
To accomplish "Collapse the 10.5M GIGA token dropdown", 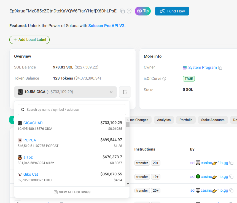I will [65, 92].
